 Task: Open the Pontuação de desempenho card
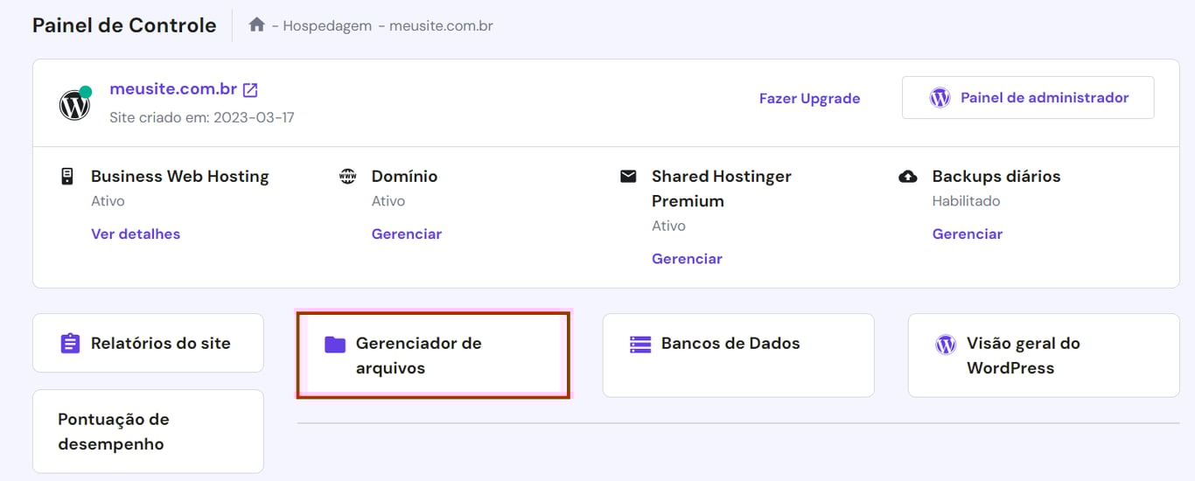148,431
